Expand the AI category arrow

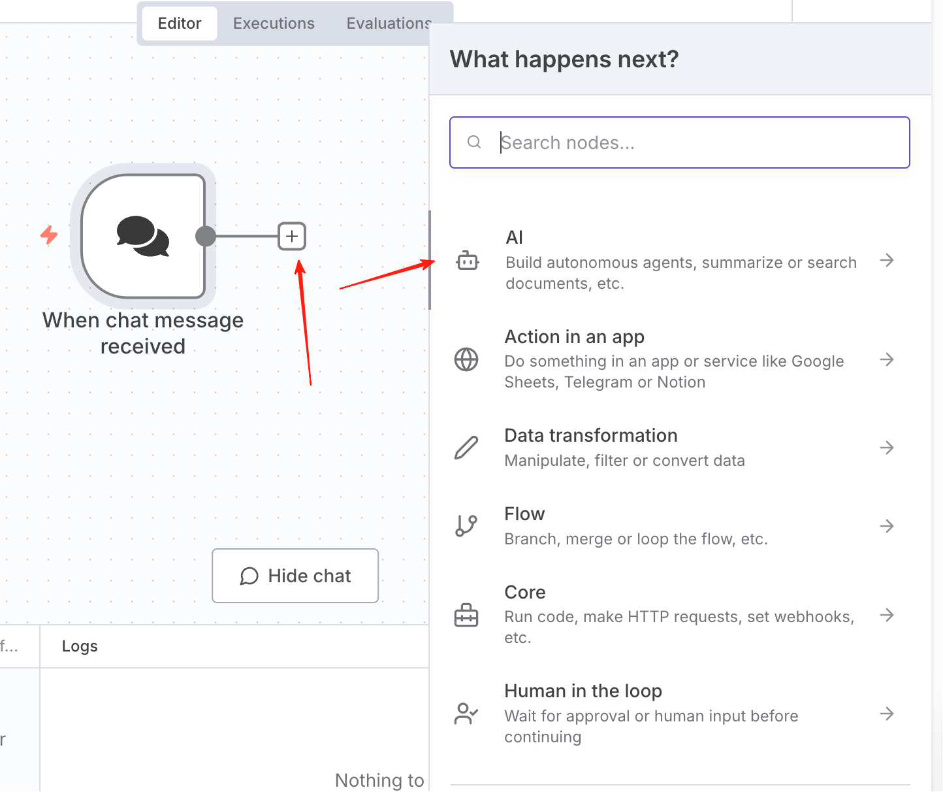pyautogui.click(x=887, y=260)
